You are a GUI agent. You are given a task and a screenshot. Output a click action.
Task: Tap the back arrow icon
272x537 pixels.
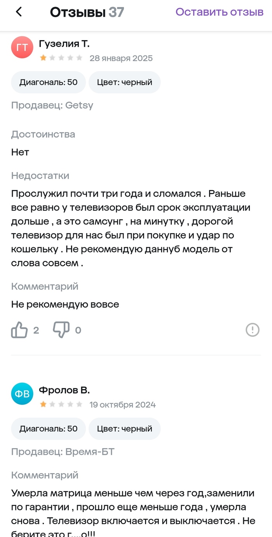pos(19,12)
